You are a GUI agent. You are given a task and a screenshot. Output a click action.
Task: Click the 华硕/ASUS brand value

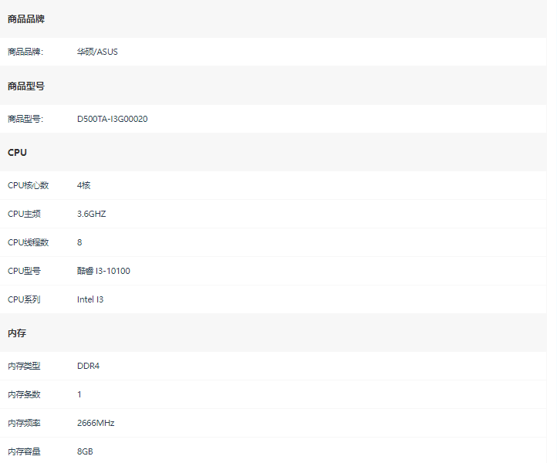[97, 52]
